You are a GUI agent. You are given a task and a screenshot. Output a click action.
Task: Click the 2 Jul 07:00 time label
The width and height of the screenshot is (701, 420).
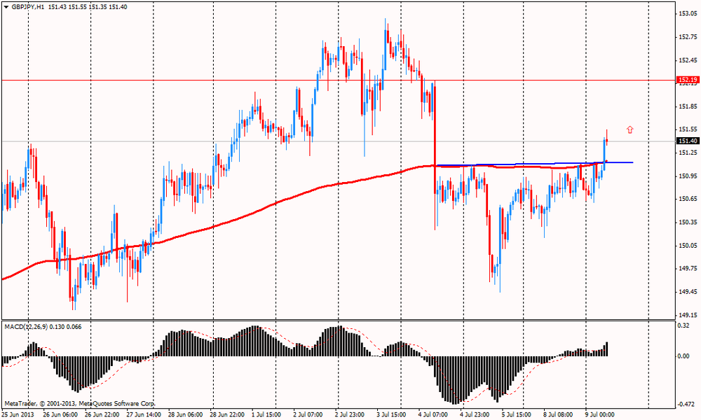(x=308, y=414)
